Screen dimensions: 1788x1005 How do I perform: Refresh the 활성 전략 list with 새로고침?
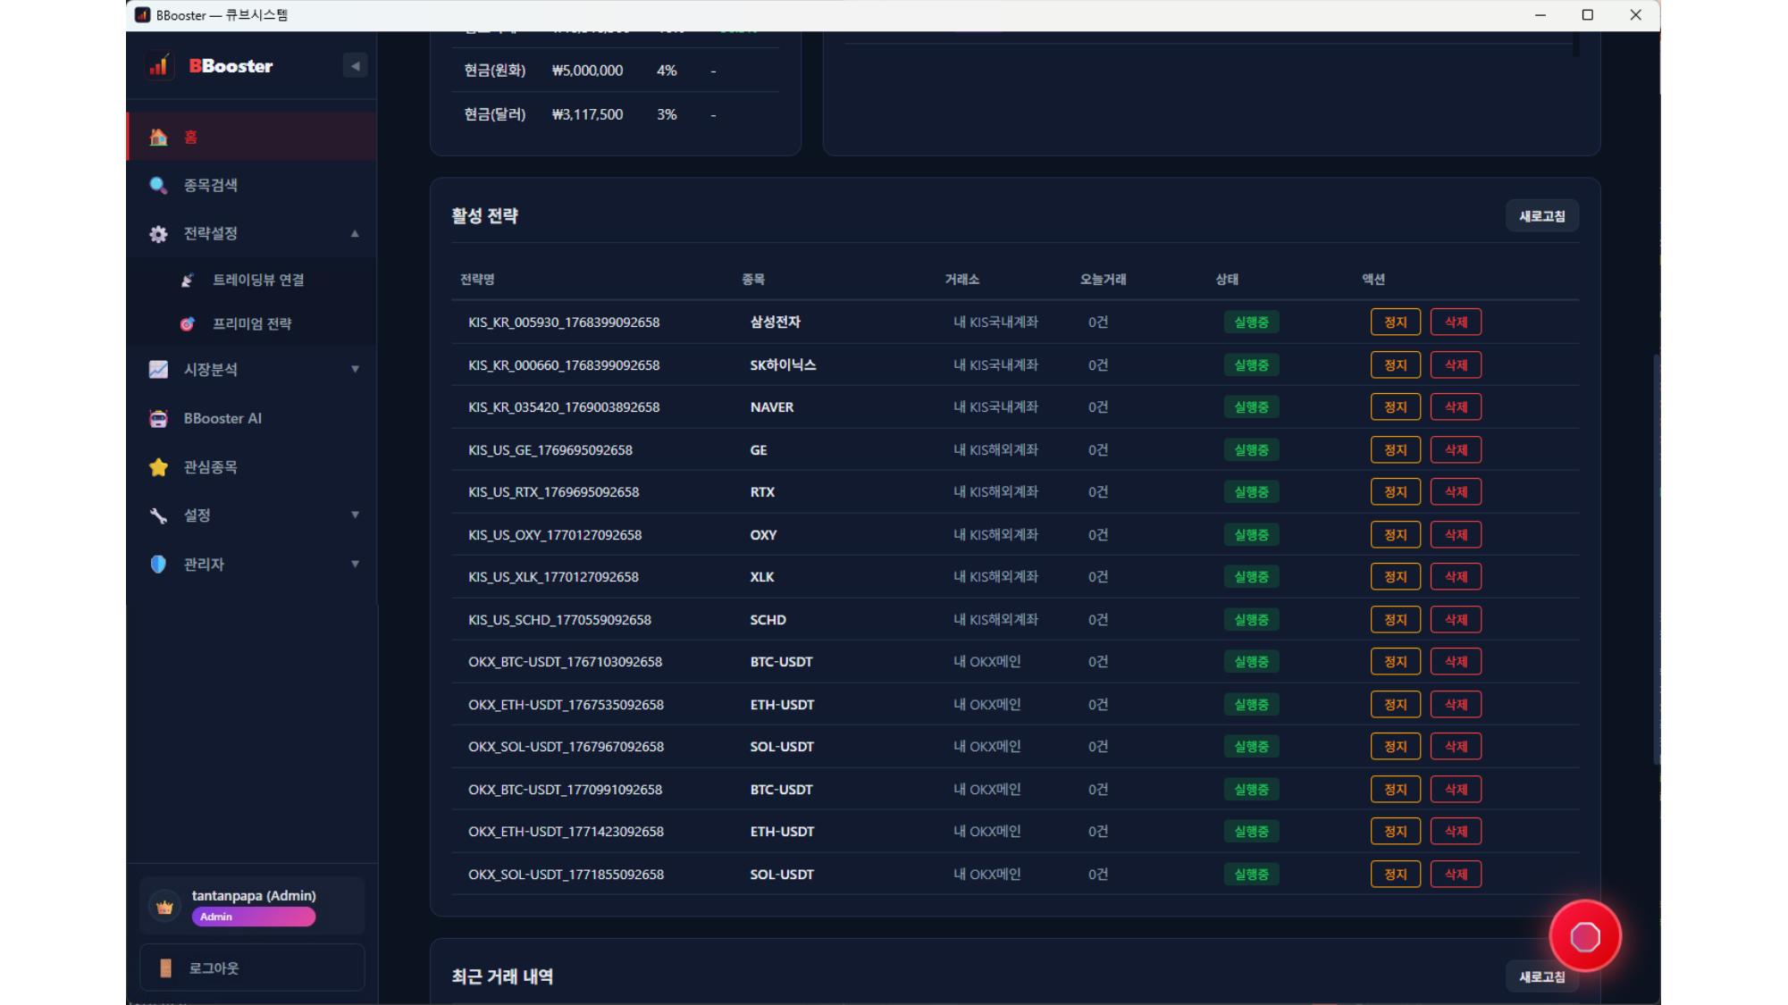(x=1541, y=216)
